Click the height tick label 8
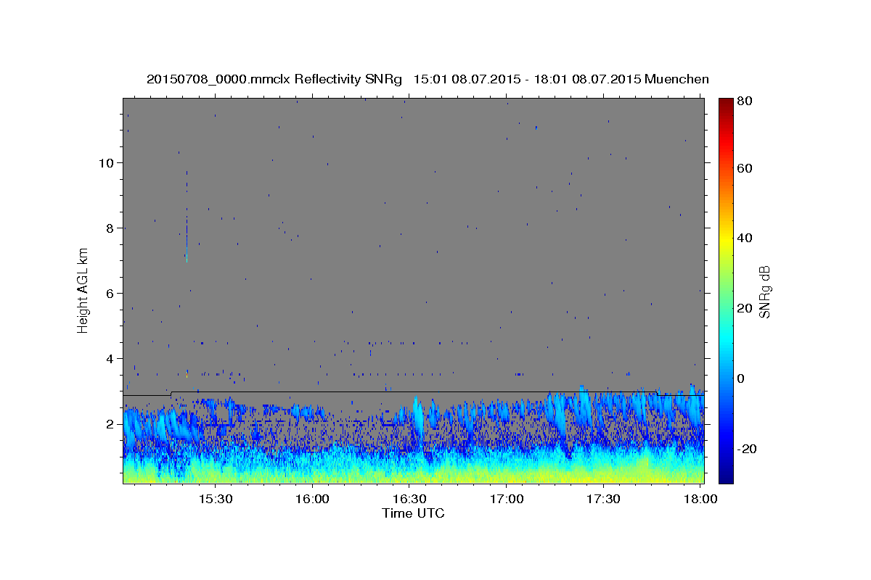 [x=110, y=228]
